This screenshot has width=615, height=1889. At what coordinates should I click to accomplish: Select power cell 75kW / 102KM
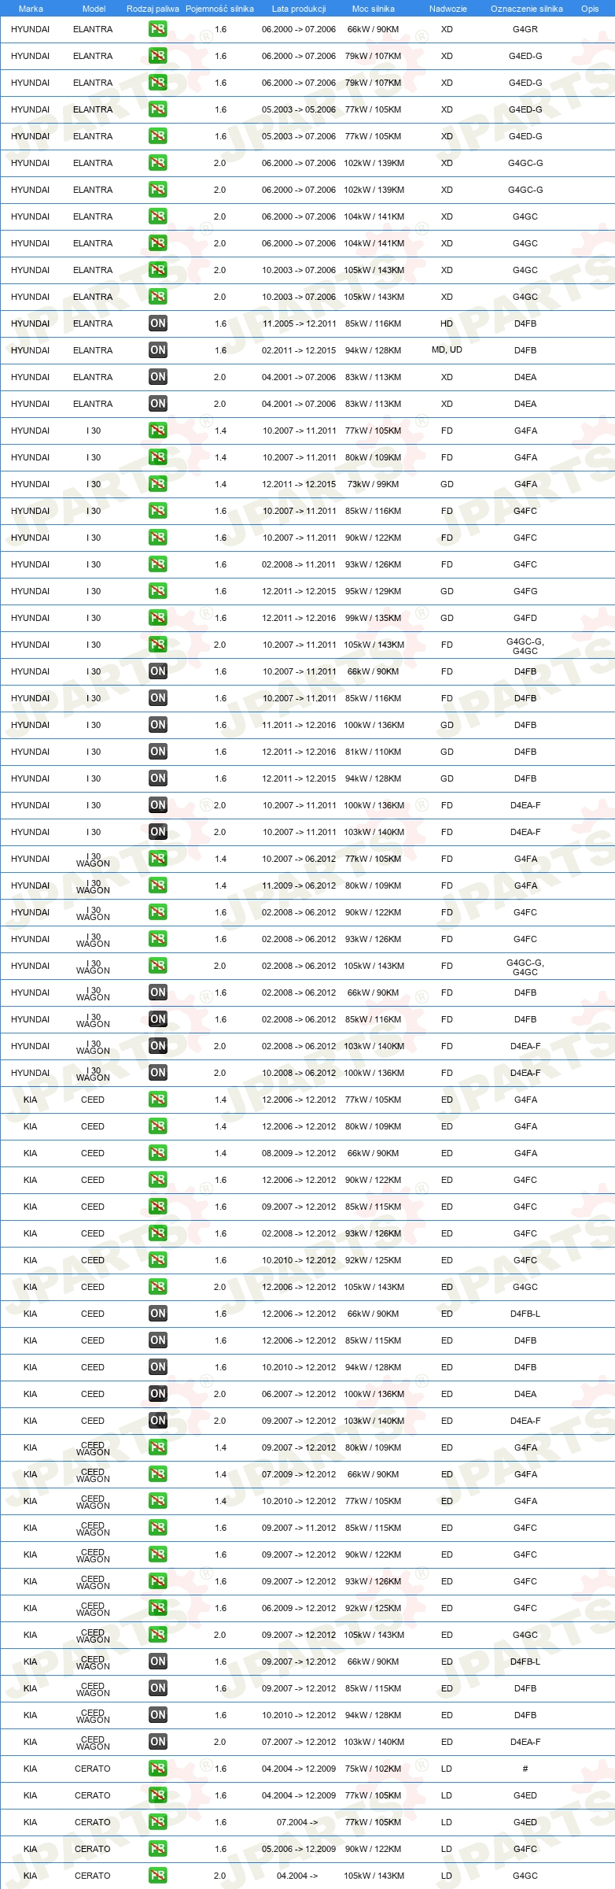tap(373, 1769)
